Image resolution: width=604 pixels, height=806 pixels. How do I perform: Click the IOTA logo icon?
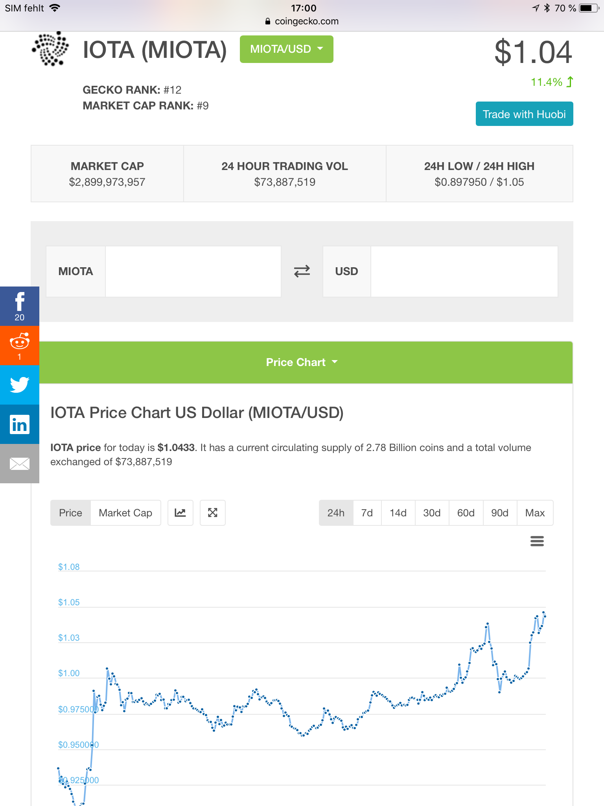(50, 49)
